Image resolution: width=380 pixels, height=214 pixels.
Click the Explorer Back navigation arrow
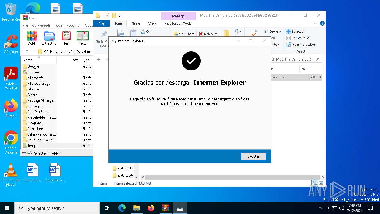99,59
